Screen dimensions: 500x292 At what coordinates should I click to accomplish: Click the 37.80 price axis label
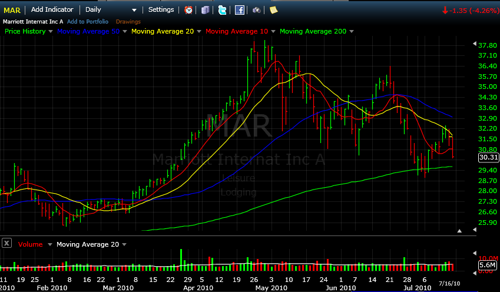pyautogui.click(x=488, y=45)
